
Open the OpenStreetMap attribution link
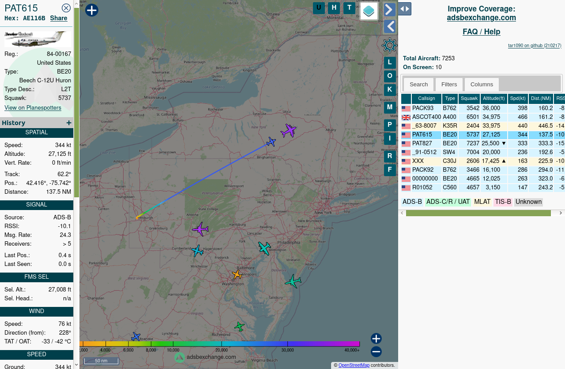point(354,365)
